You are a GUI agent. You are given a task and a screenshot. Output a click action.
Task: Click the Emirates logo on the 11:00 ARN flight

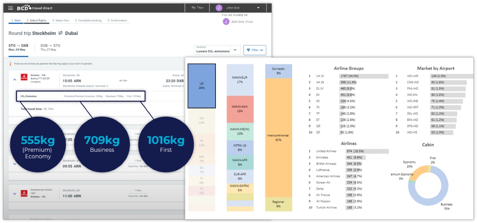pyautogui.click(x=23, y=193)
